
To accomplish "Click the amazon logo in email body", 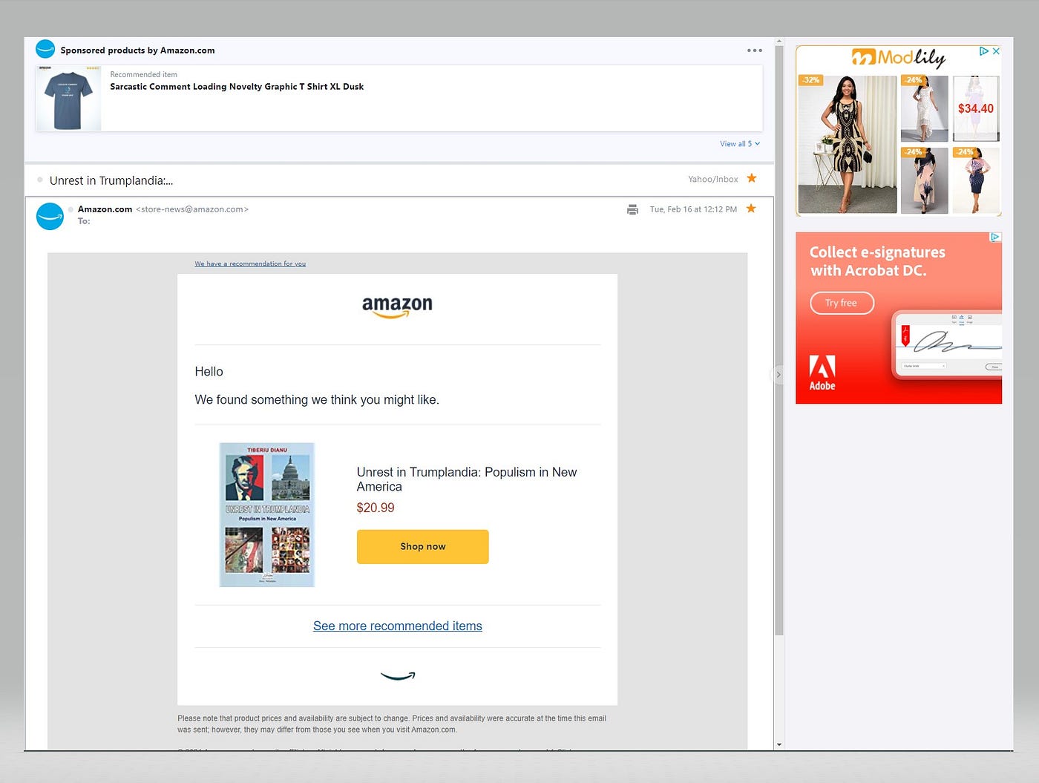I will (397, 307).
